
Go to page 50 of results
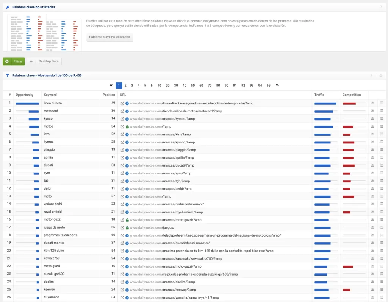coord(193,86)
